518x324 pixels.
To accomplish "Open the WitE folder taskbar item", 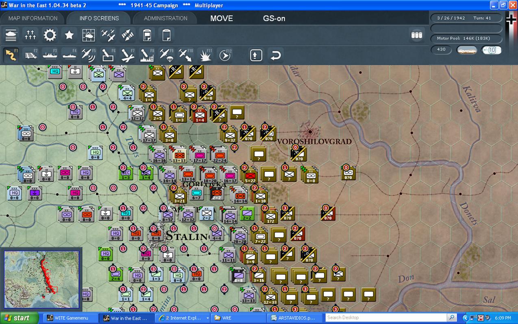I will coord(239,318).
